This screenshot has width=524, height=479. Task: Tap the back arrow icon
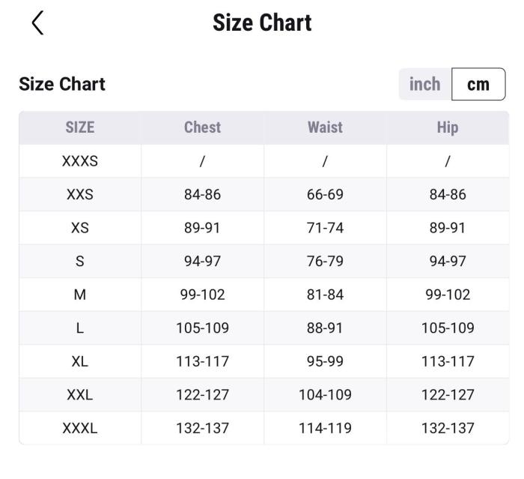(37, 23)
